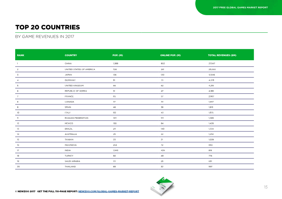Select India's population value 1,343
Screen dimensions: 282x199
coord(116,150)
